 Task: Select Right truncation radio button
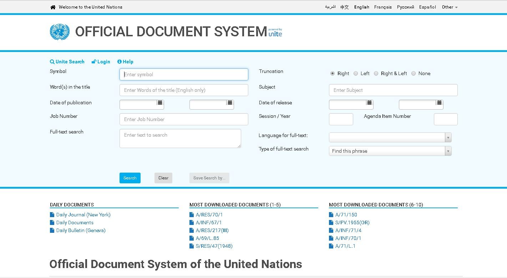point(333,73)
